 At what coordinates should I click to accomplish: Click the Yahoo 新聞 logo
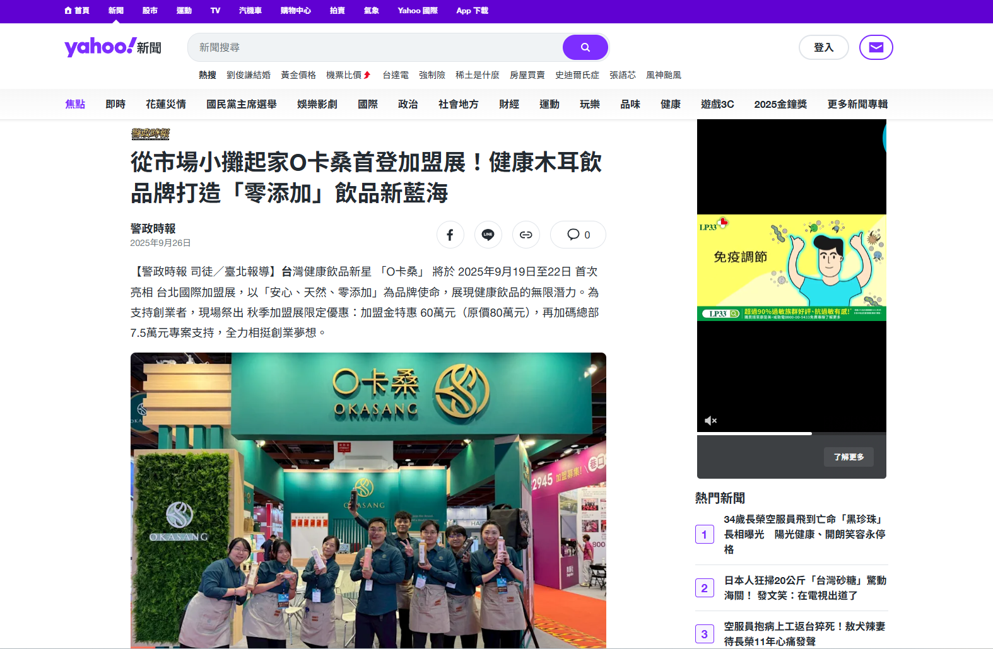click(112, 47)
